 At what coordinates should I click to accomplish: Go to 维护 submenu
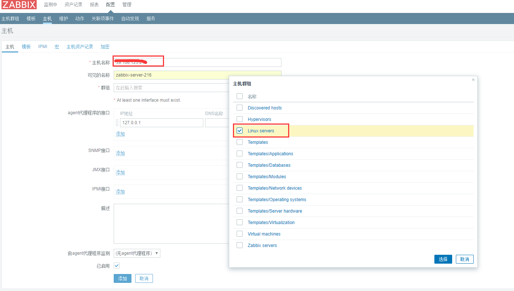click(63, 18)
